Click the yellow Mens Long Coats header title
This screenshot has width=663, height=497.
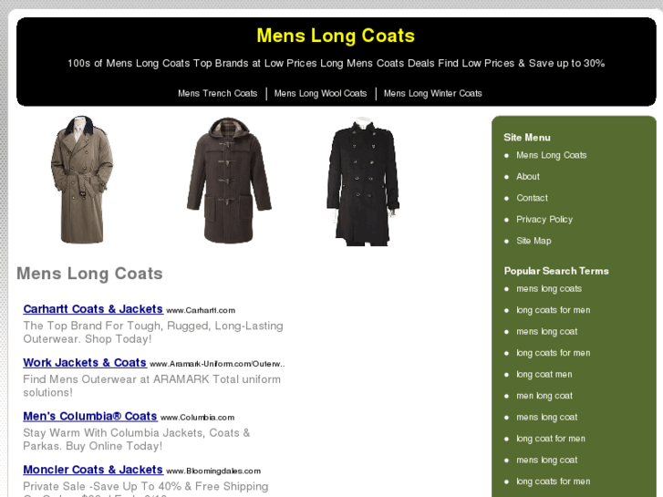[x=336, y=36]
